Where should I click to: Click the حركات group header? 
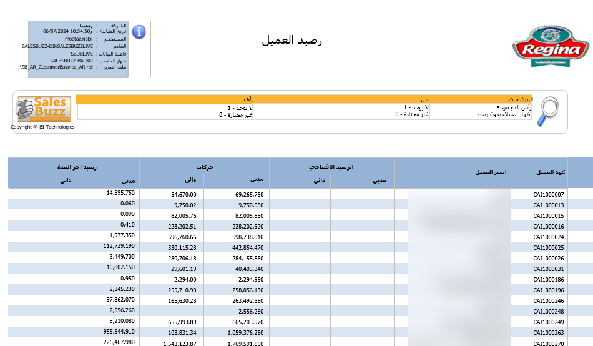click(205, 167)
